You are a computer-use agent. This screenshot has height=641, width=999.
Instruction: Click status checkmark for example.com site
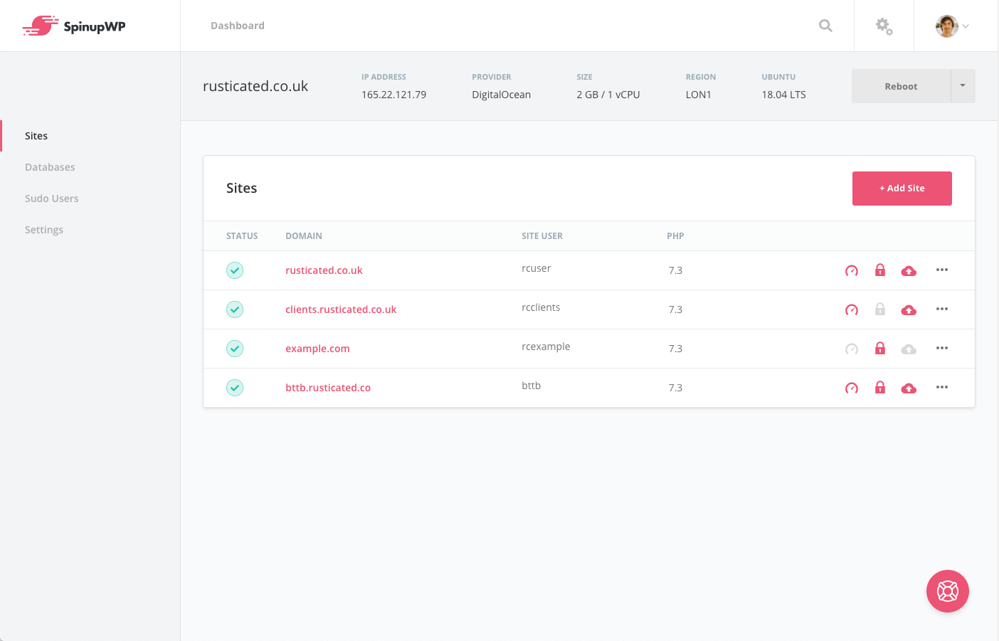pyautogui.click(x=235, y=349)
